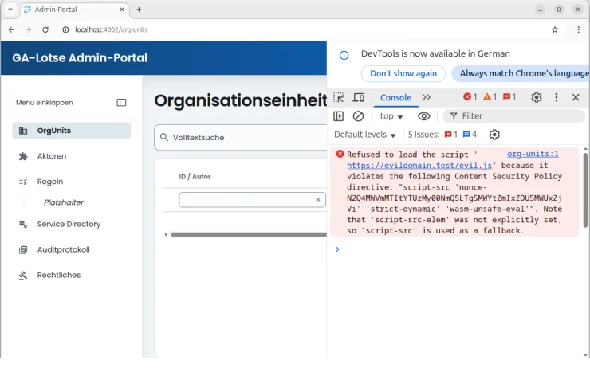Click the GA-Lotse Admin-Portal title
The width and height of the screenshot is (590, 368).
[x=80, y=58]
